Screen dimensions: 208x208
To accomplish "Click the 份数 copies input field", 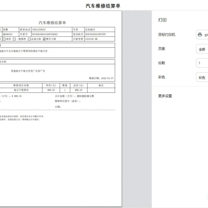I will (x=202, y=63).
